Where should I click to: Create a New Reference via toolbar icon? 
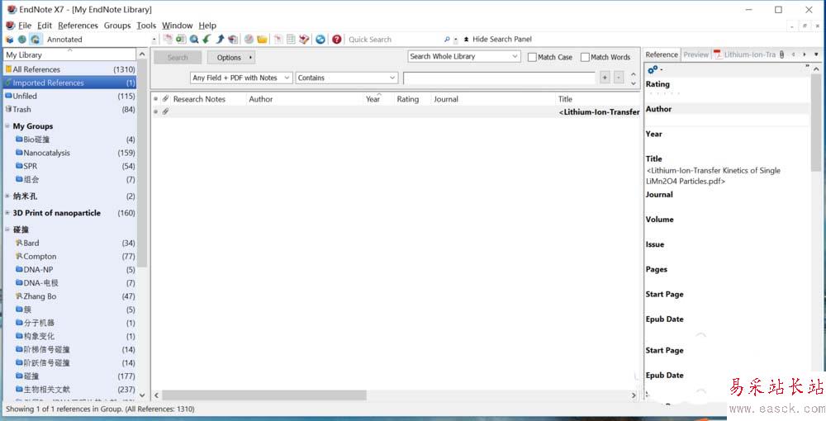(181, 39)
